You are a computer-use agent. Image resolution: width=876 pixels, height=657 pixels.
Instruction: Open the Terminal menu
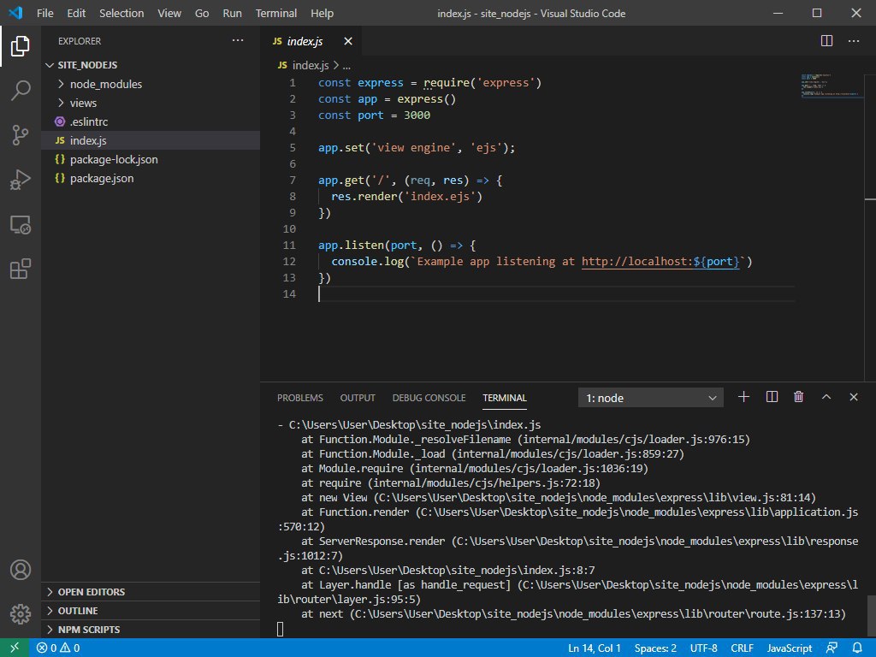[275, 14]
